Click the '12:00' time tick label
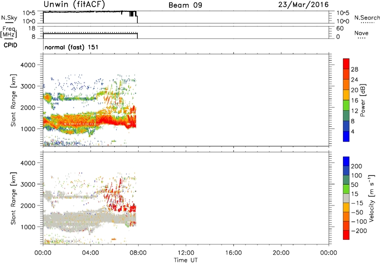This screenshot has height=263, width=380. (186, 253)
